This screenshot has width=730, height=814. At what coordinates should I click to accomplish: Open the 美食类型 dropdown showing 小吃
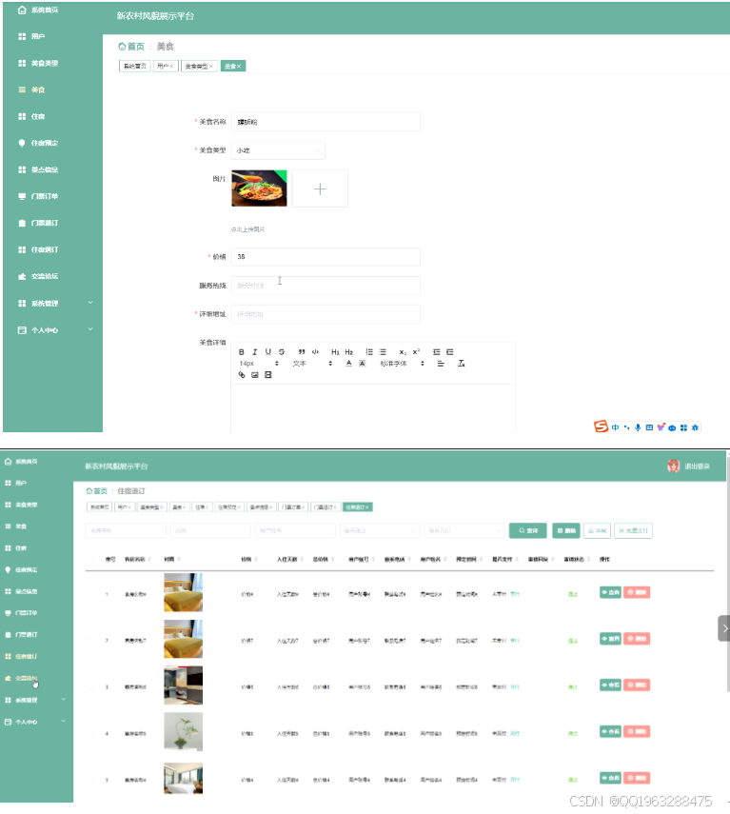click(x=278, y=150)
